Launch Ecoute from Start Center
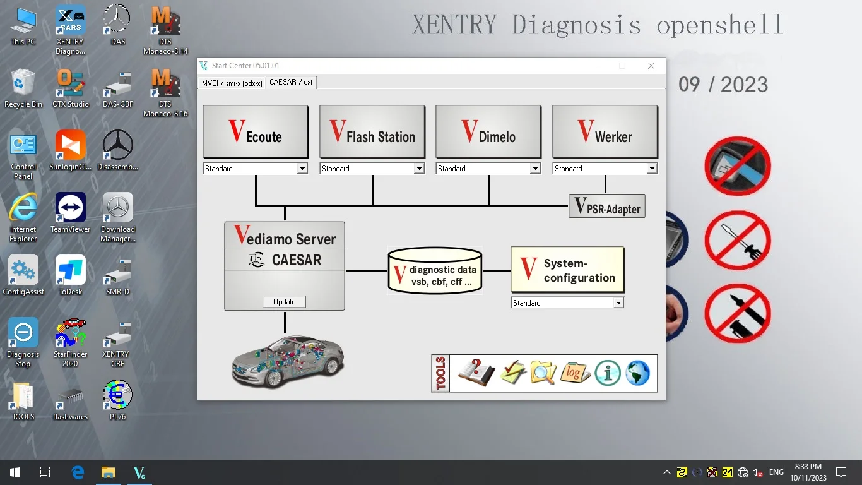Image resolution: width=862 pixels, height=485 pixels. (256, 131)
